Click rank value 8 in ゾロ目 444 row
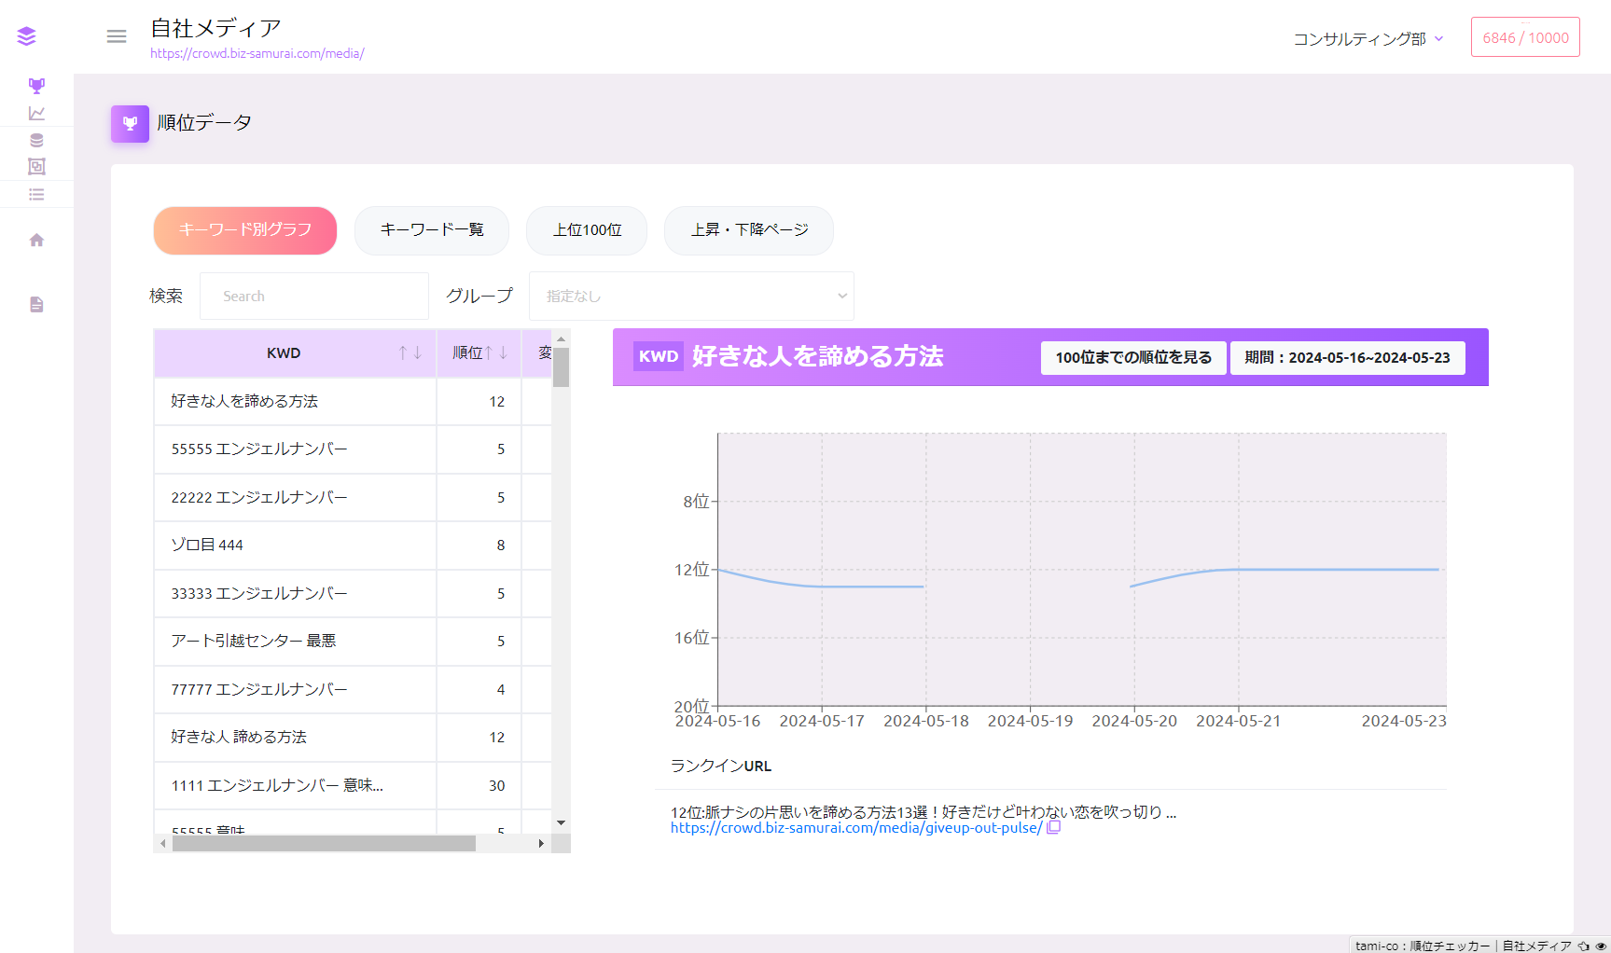 pyautogui.click(x=501, y=545)
